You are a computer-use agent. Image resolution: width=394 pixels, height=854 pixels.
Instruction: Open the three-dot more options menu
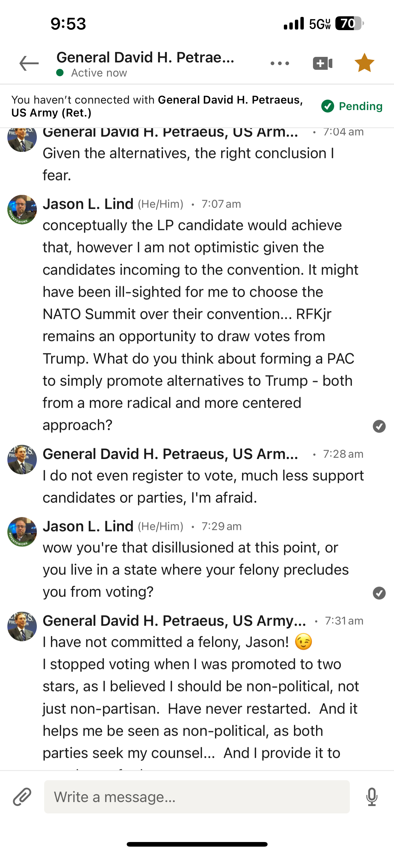tap(280, 63)
